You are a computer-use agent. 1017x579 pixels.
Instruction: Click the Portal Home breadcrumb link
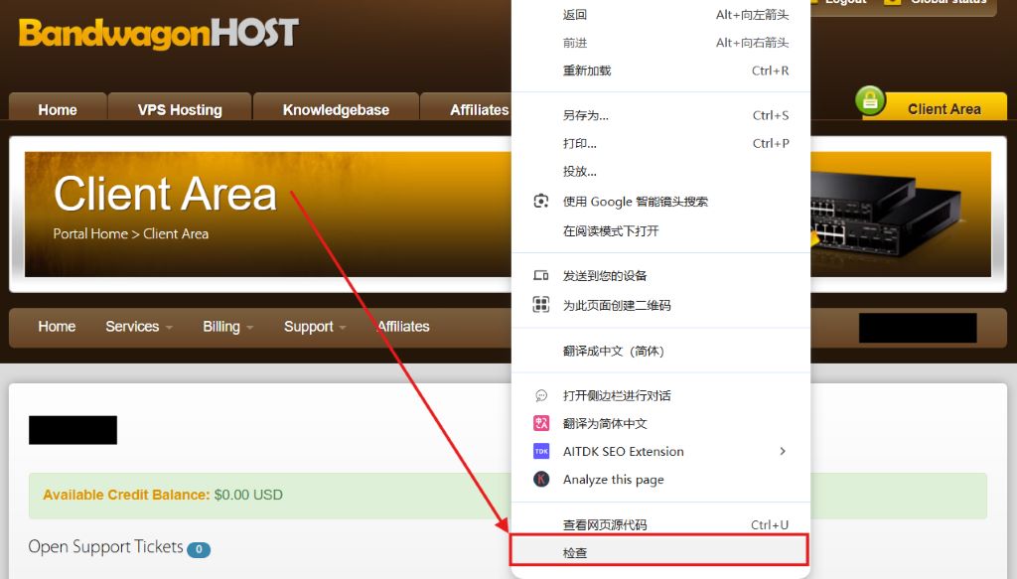click(90, 234)
